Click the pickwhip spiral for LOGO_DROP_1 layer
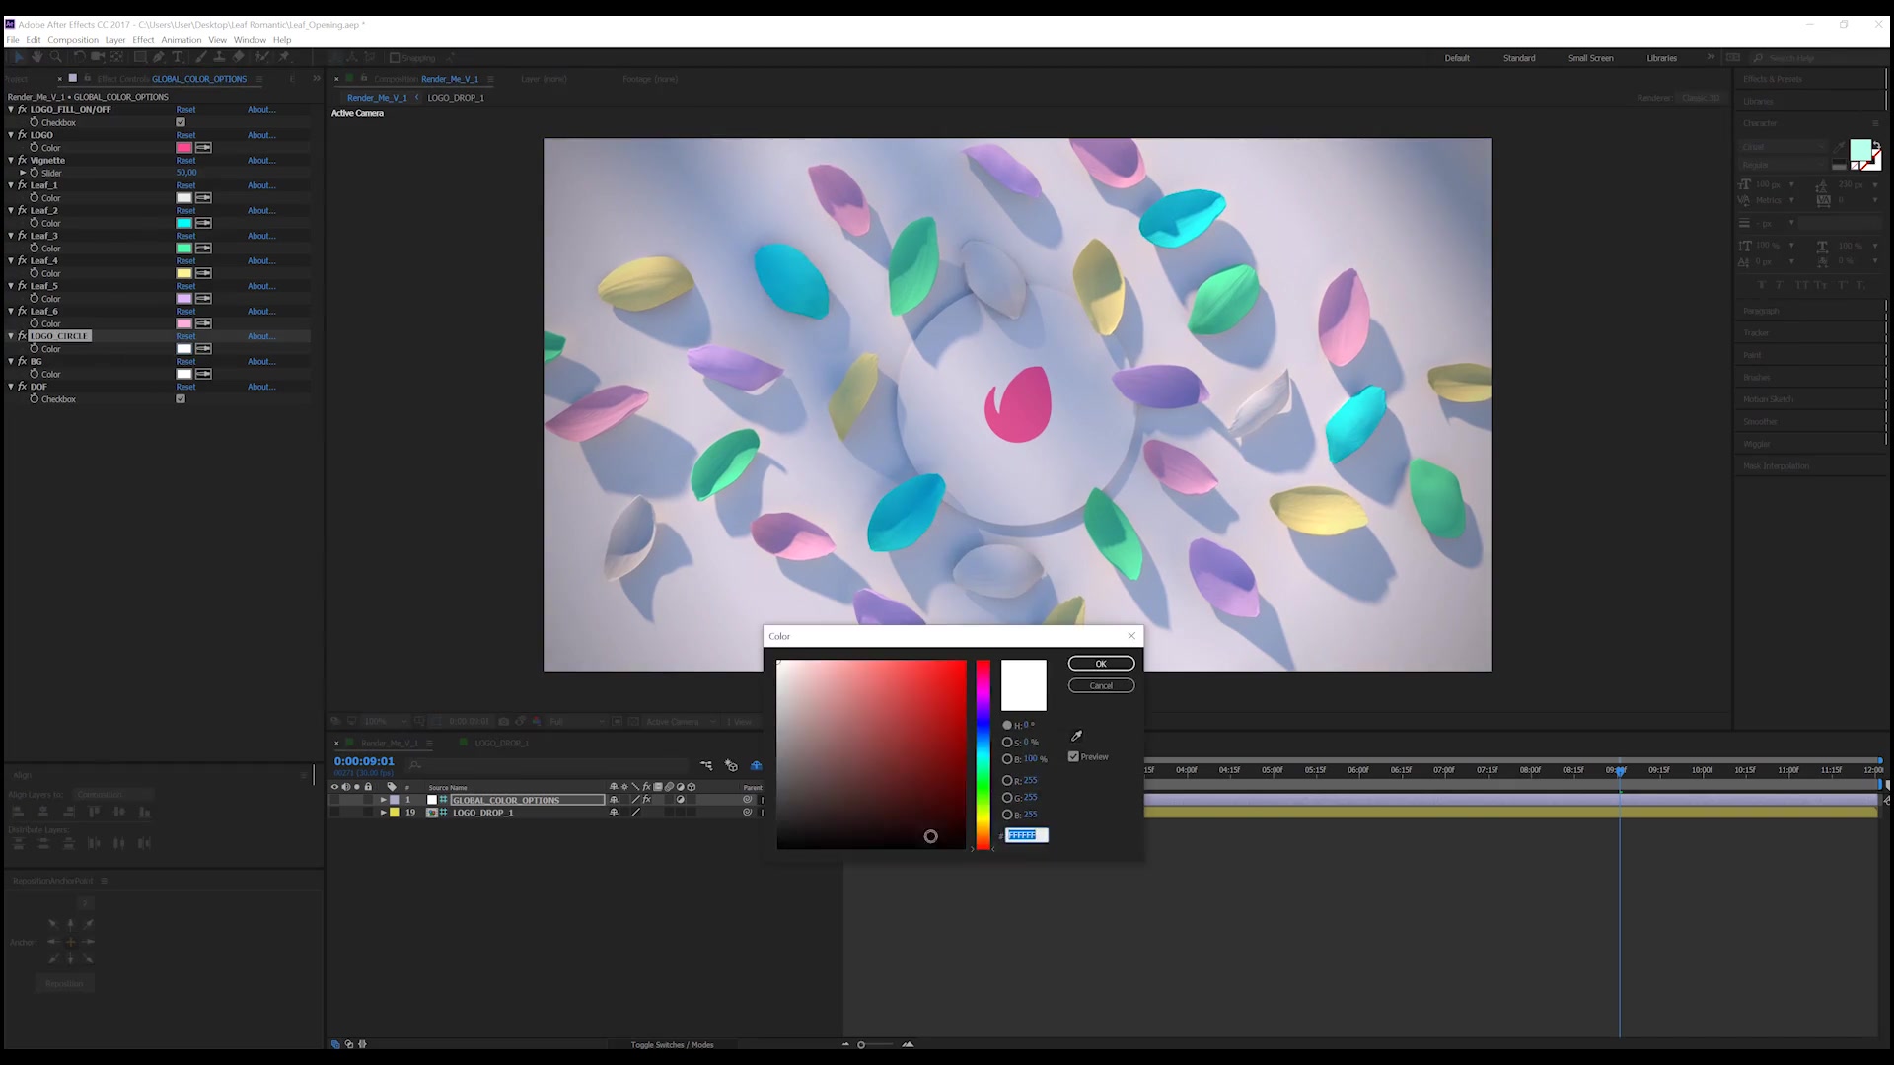This screenshot has height=1065, width=1894. pos(747,813)
